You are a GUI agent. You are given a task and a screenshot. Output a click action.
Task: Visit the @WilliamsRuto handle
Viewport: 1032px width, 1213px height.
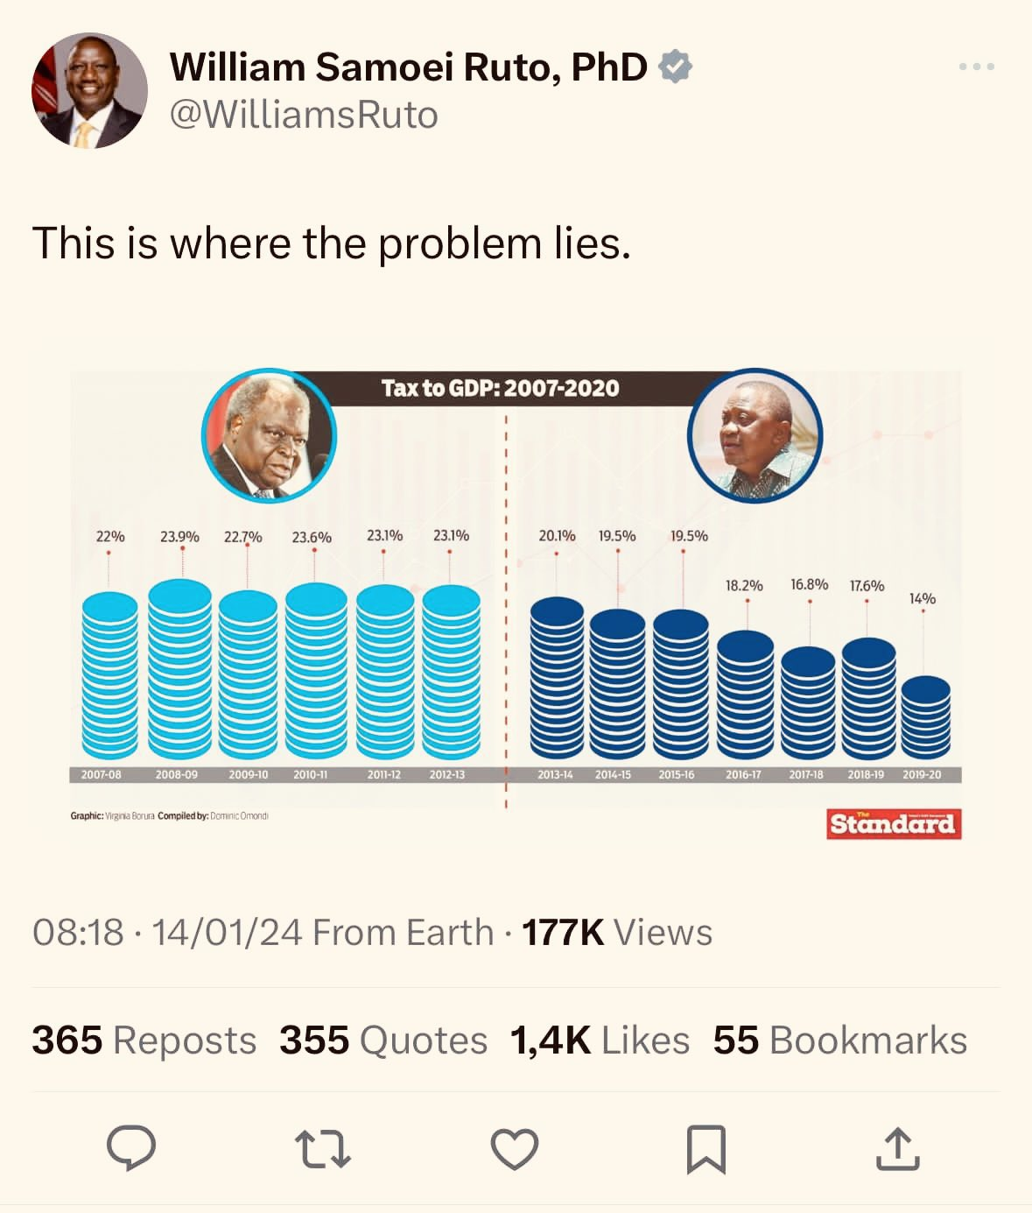304,115
